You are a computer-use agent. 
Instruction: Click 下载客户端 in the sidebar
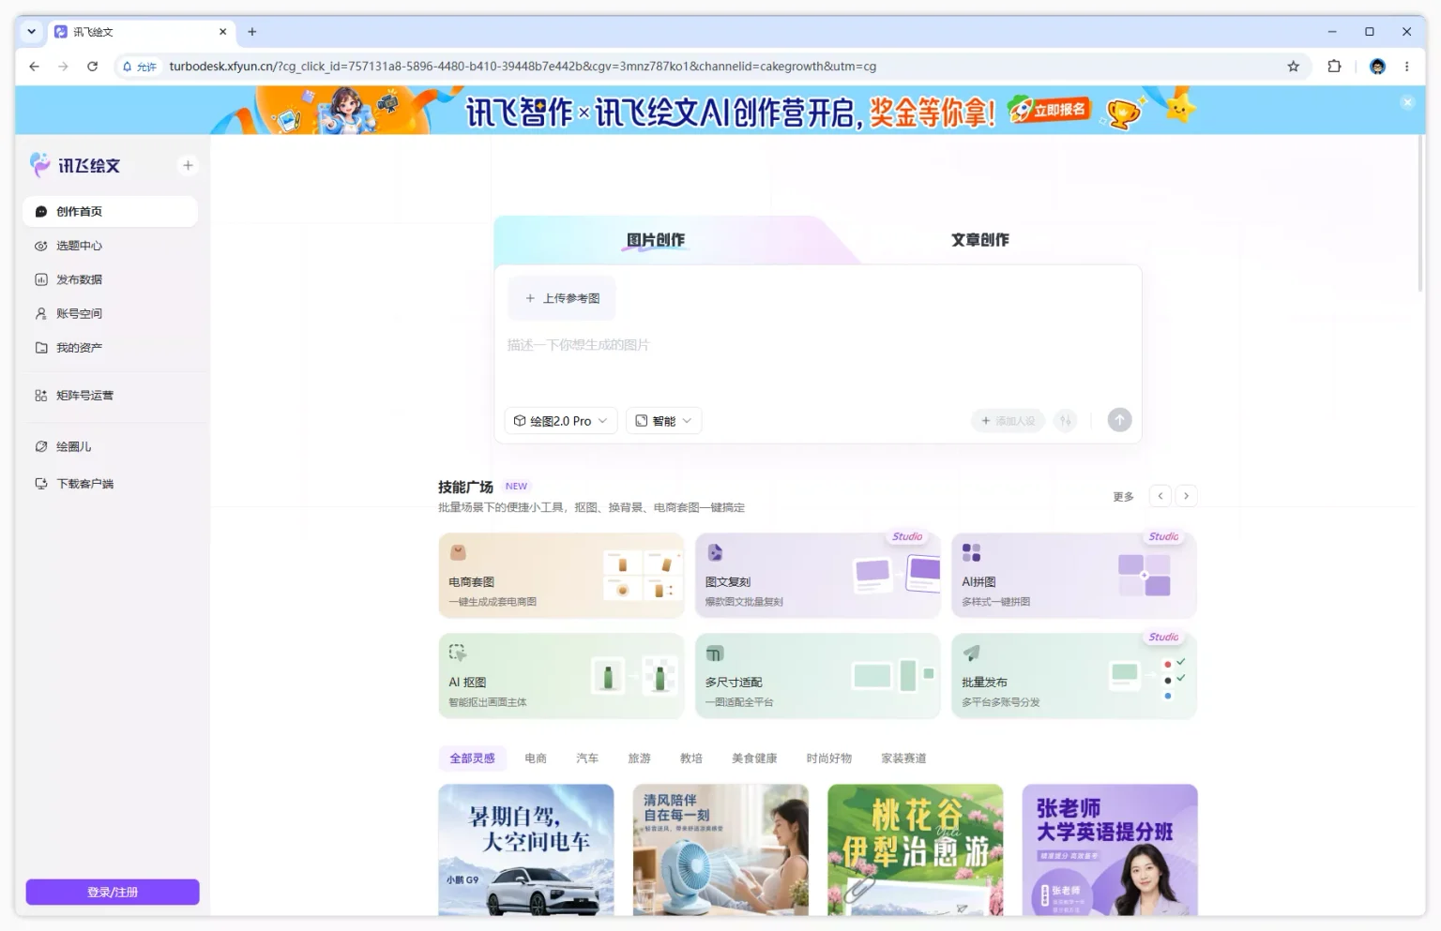pos(110,484)
